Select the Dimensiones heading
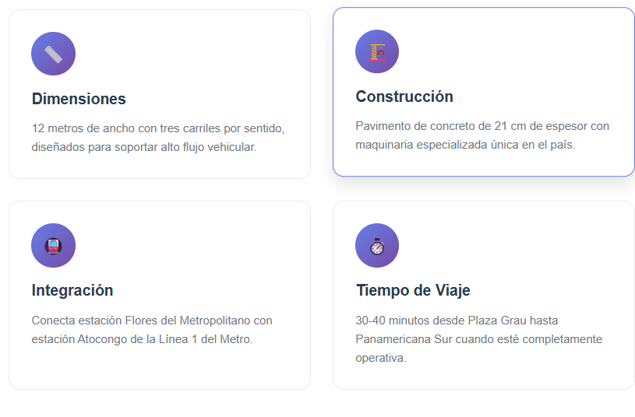Viewport: 635px width, 417px height. coord(79,99)
